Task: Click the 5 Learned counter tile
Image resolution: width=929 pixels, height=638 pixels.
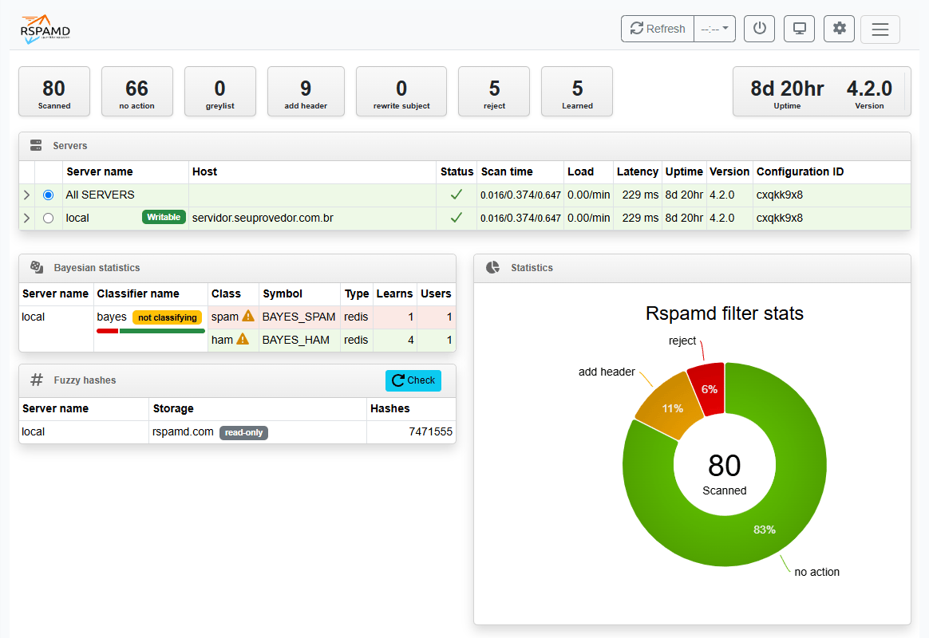Action: click(x=577, y=91)
